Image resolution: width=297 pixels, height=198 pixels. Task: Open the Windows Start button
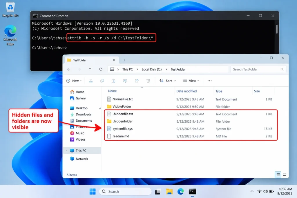point(93,192)
